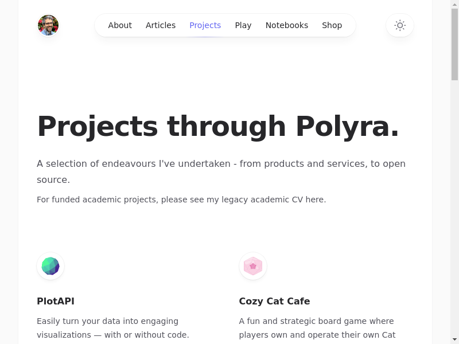This screenshot has width=459, height=344.
Task: Open the Play page
Action: click(243, 25)
